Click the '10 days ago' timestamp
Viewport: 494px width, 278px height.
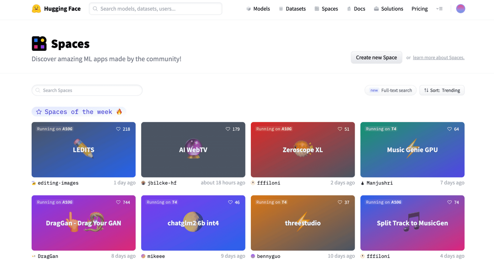coord(341,256)
